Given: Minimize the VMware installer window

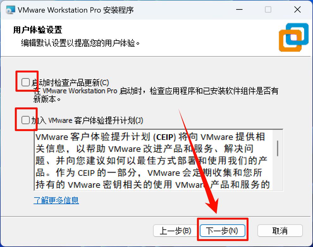Looking at the screenshot, I should [x=239, y=9].
